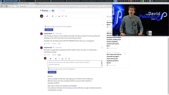The width and height of the screenshot is (169, 95).
Task: Insert image via top comment editor toolbar
Action: click(66, 16)
